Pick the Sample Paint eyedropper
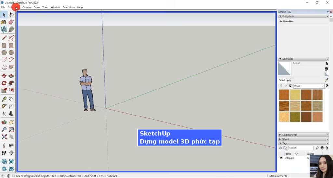The width and height of the screenshot is (333, 178). (x=326, y=80)
